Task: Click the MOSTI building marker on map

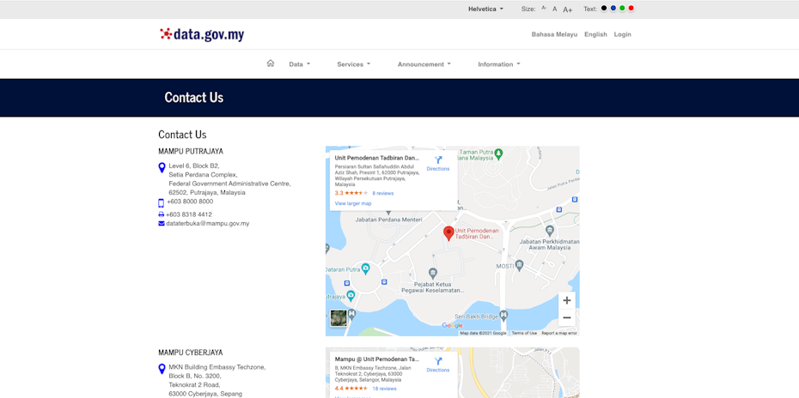Action: point(519,266)
